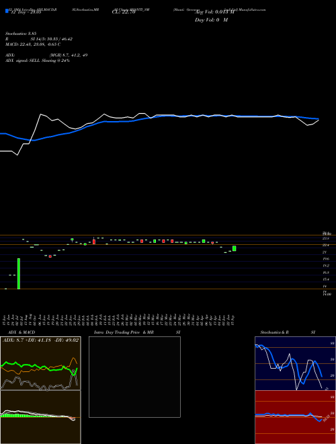336x444 pixels.
Task: Click the last green candle at chart end
Action: click(x=234, y=248)
